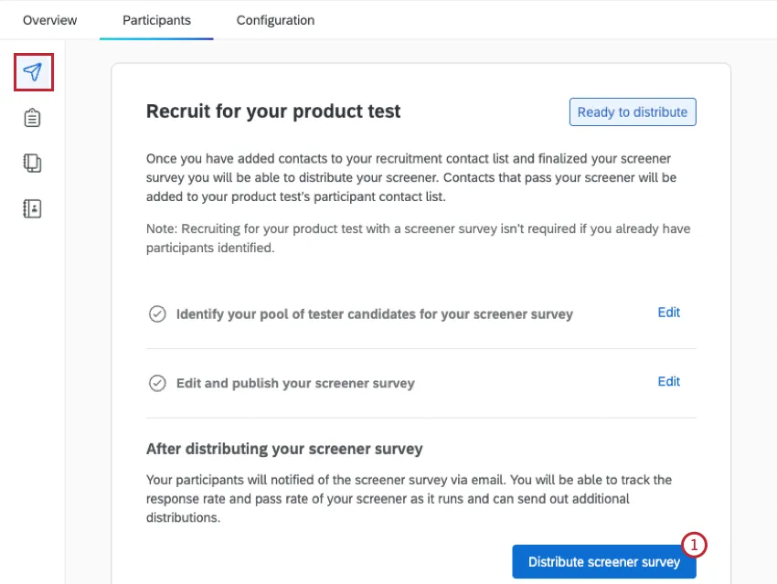Open the Configuration tab
This screenshot has width=777, height=584.
coord(274,19)
